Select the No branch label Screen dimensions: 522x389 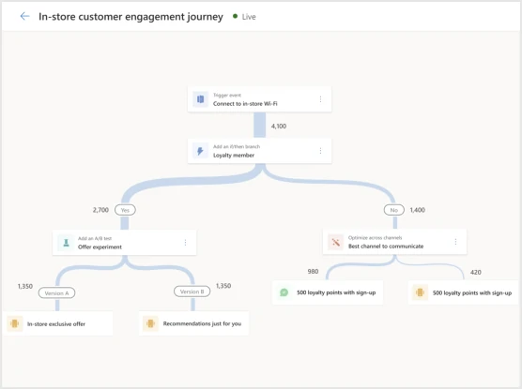[394, 210]
